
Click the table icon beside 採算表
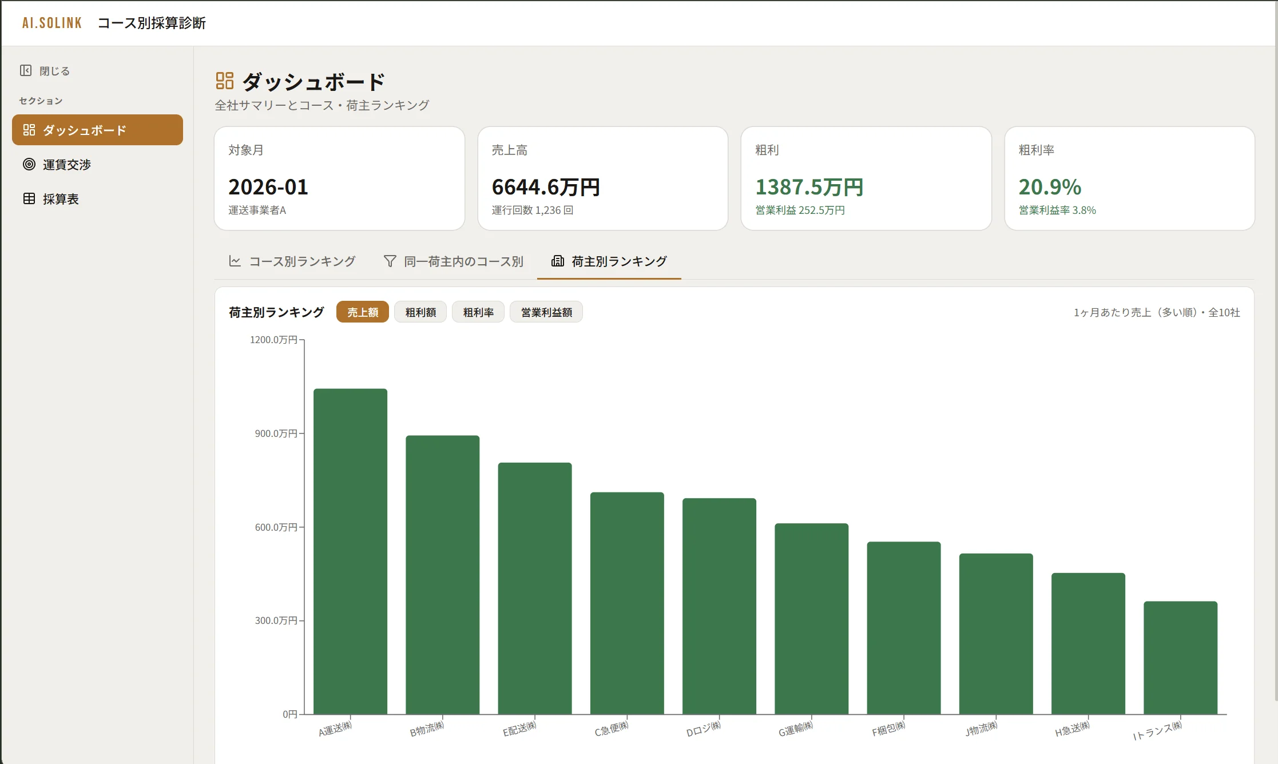(x=29, y=198)
